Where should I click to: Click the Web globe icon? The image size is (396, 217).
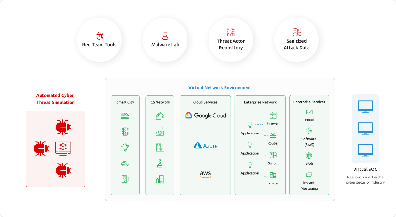pyautogui.click(x=309, y=156)
